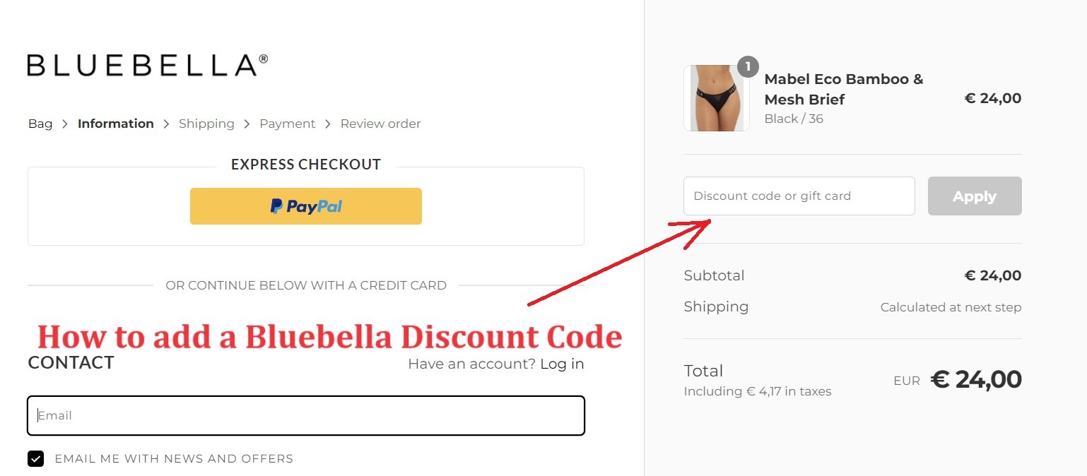
Task: Uncheck email me with news and offers
Action: click(x=35, y=458)
